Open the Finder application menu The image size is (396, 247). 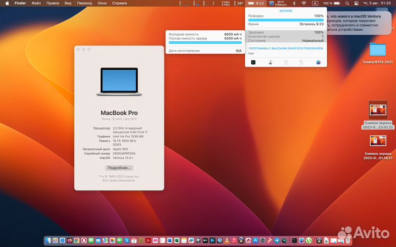pyautogui.click(x=20, y=3)
